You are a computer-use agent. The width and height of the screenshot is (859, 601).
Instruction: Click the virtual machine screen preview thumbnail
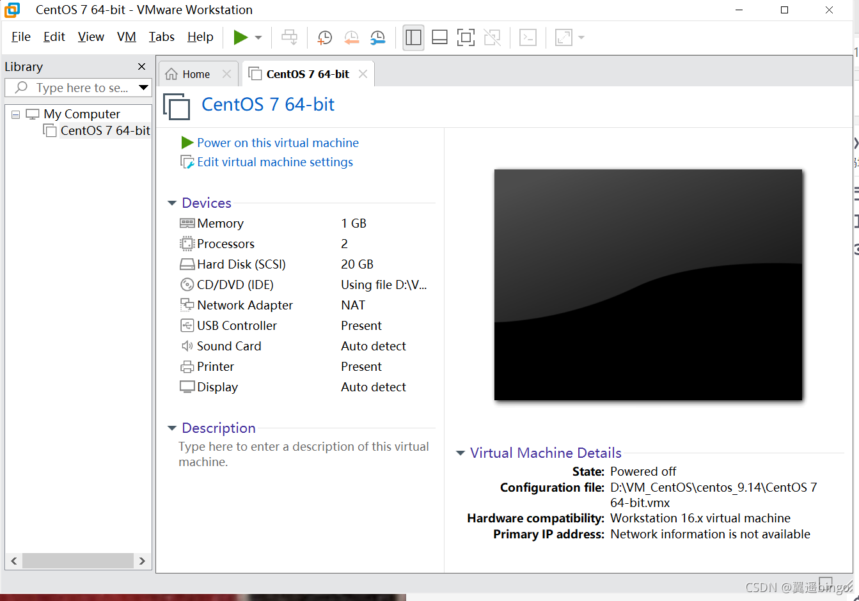[x=648, y=285]
